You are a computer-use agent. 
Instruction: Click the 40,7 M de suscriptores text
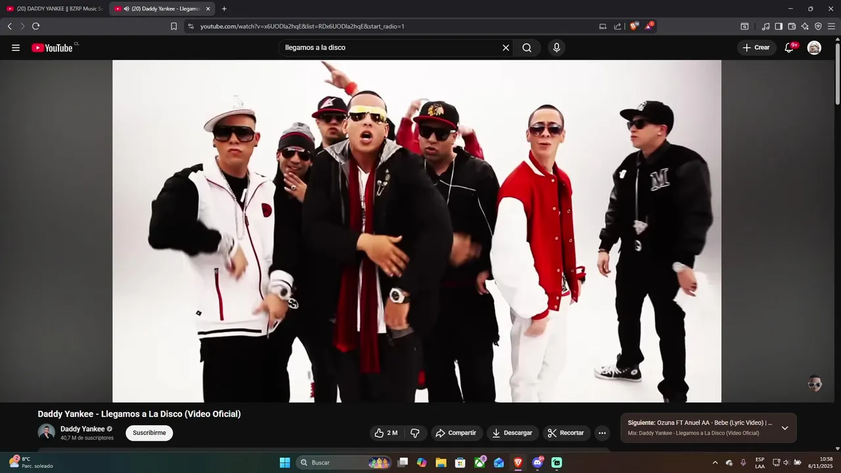point(87,438)
